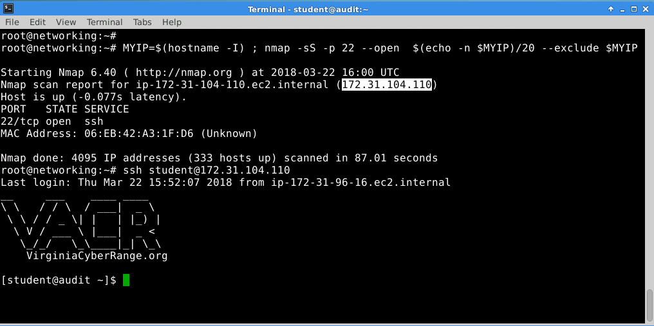Click the green cursor at the prompt

click(126, 280)
